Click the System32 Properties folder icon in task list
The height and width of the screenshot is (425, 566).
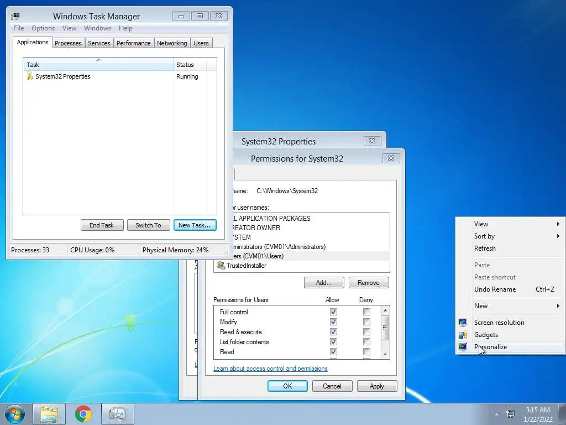[30, 76]
